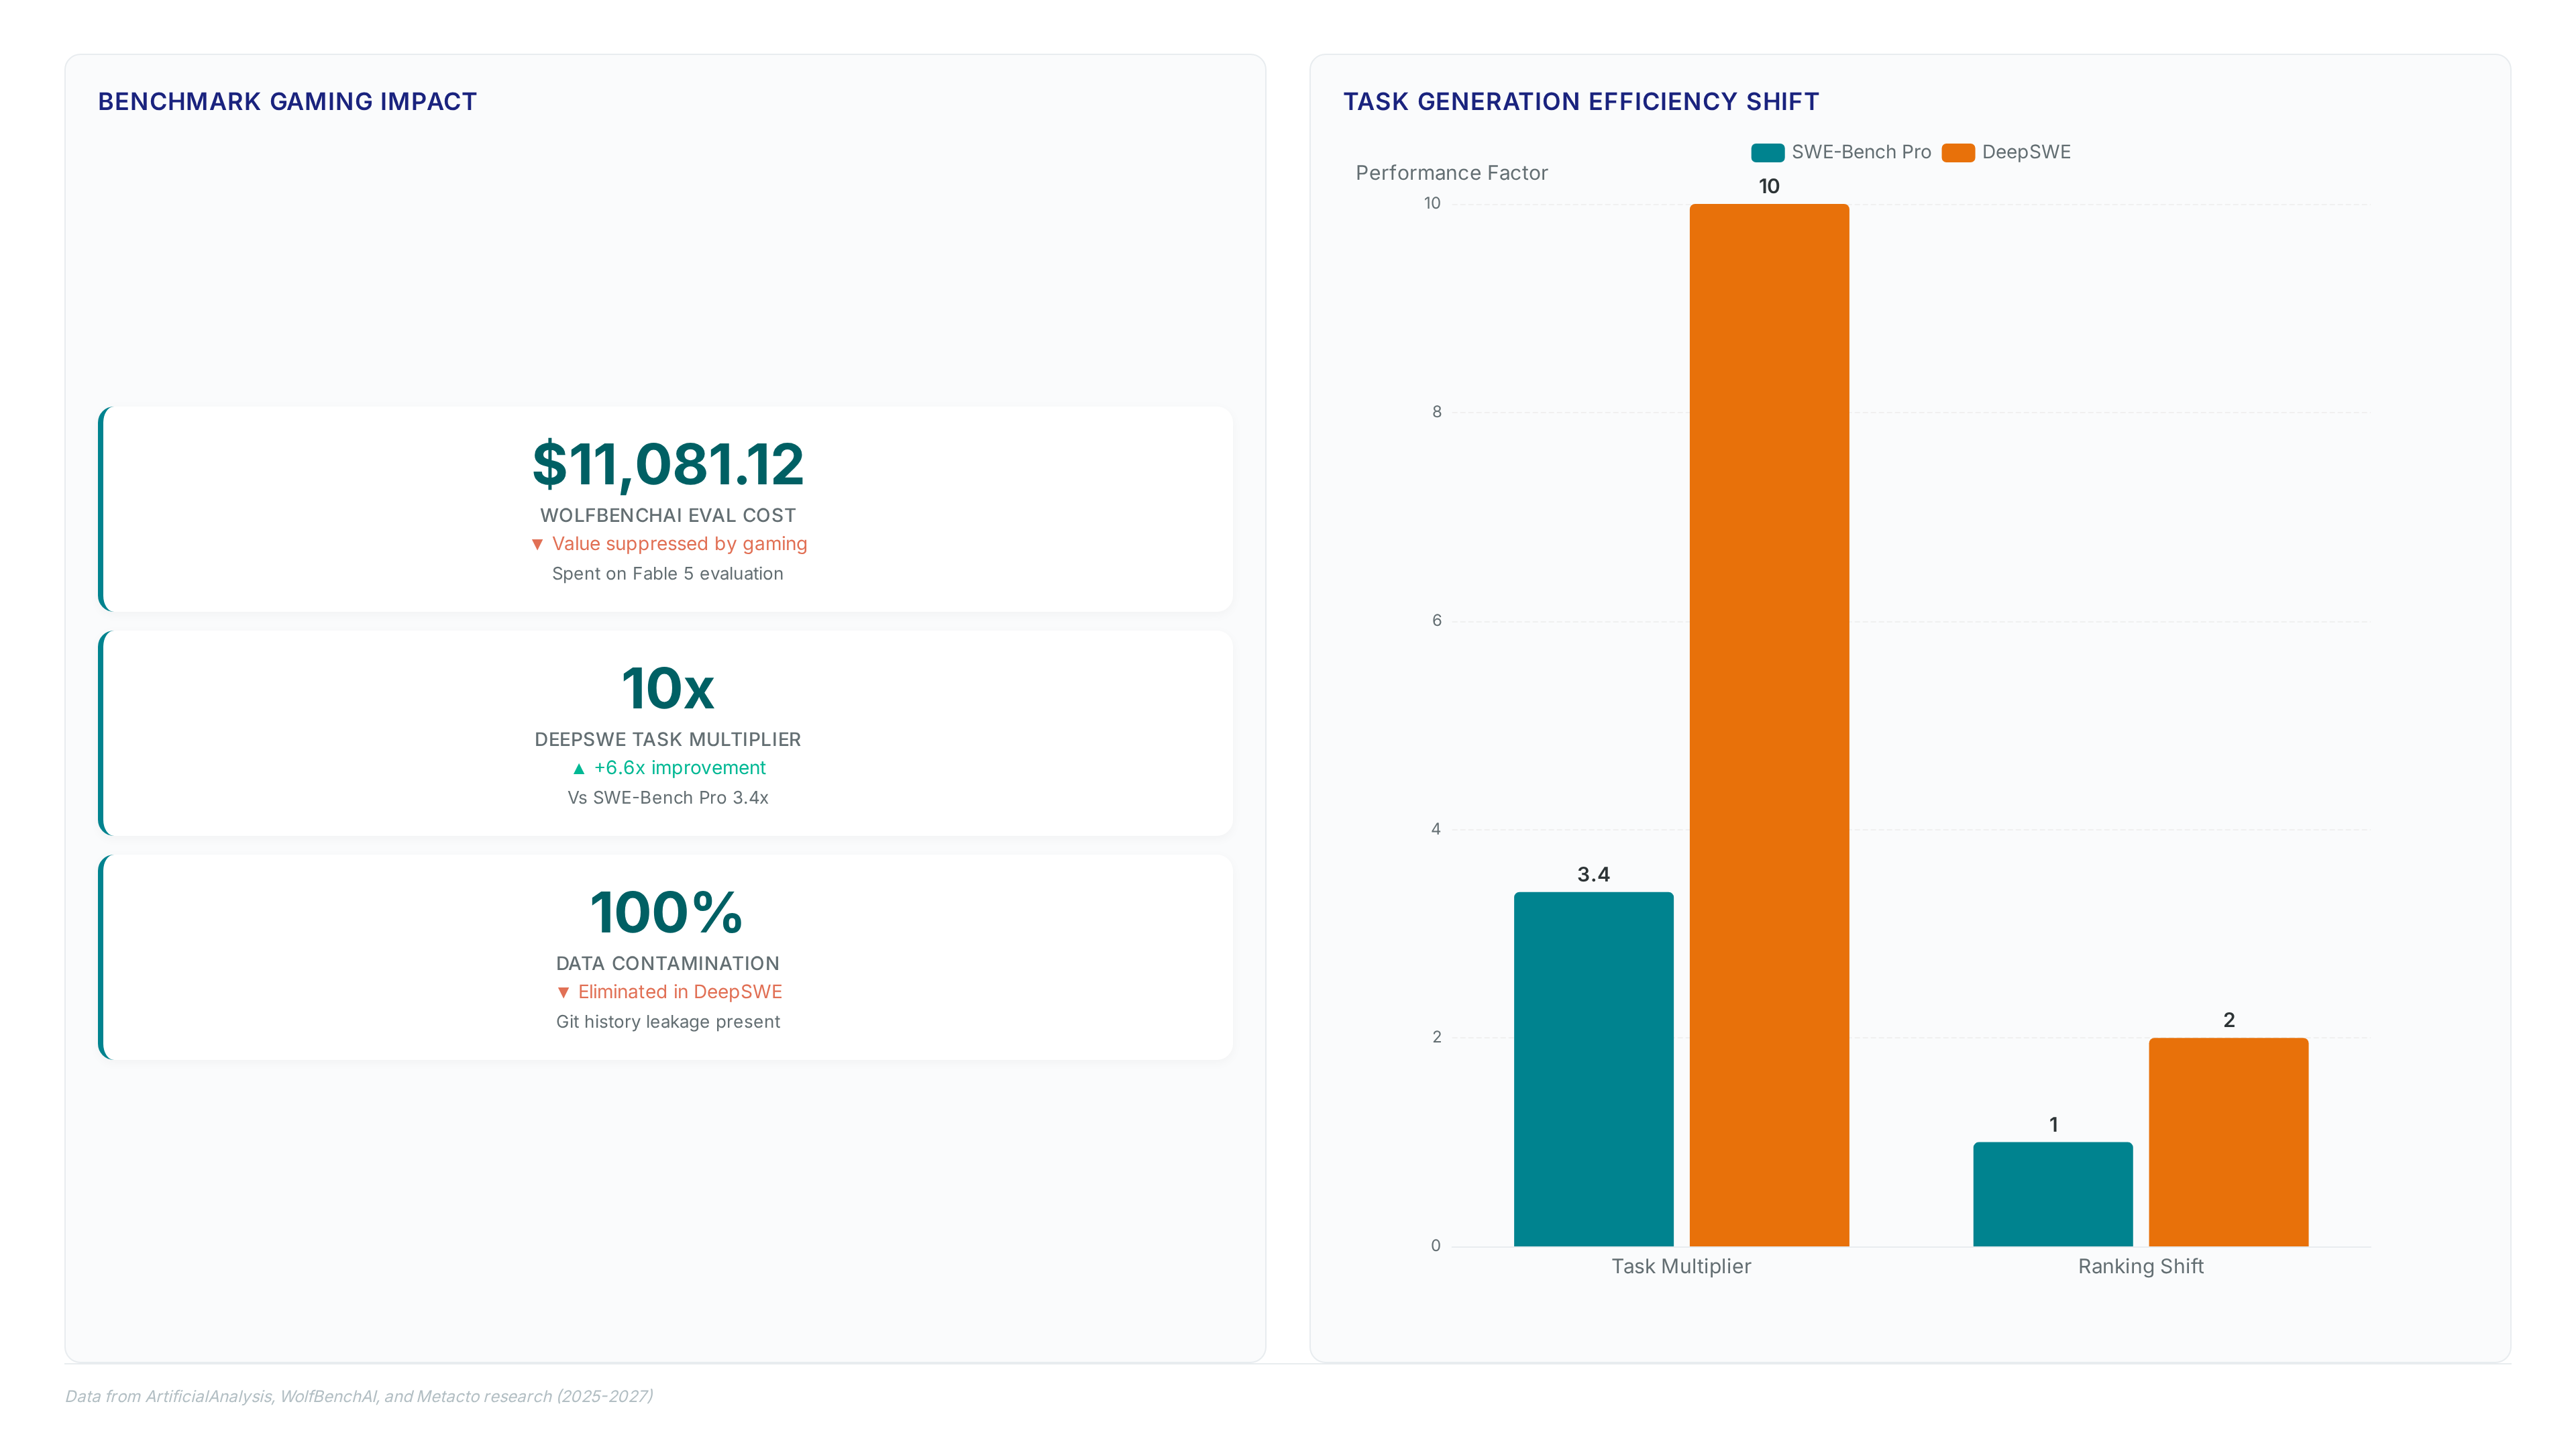Click the data label above the Ranking Shift orange bar
The image size is (2576, 1449).
point(2229,1020)
